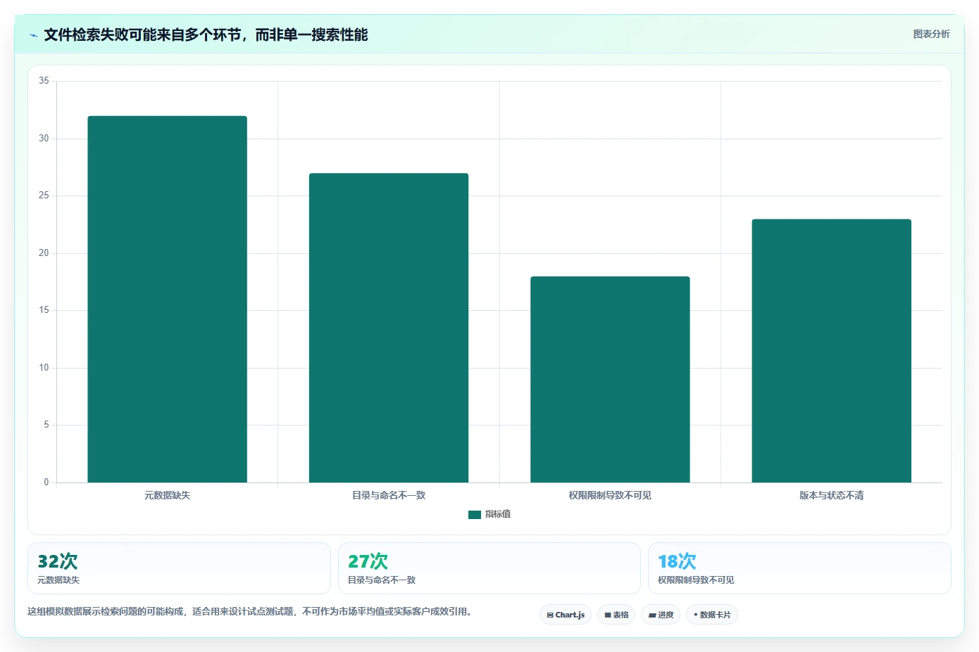Click the y-axis value 20

click(x=44, y=253)
